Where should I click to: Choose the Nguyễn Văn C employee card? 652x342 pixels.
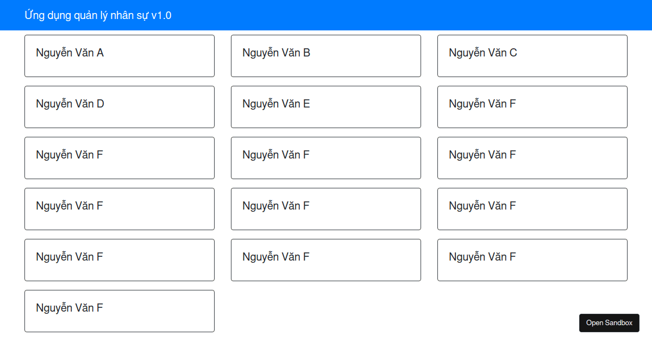tap(532, 56)
